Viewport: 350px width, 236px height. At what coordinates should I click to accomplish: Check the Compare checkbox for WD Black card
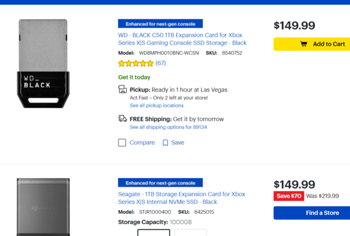click(122, 143)
